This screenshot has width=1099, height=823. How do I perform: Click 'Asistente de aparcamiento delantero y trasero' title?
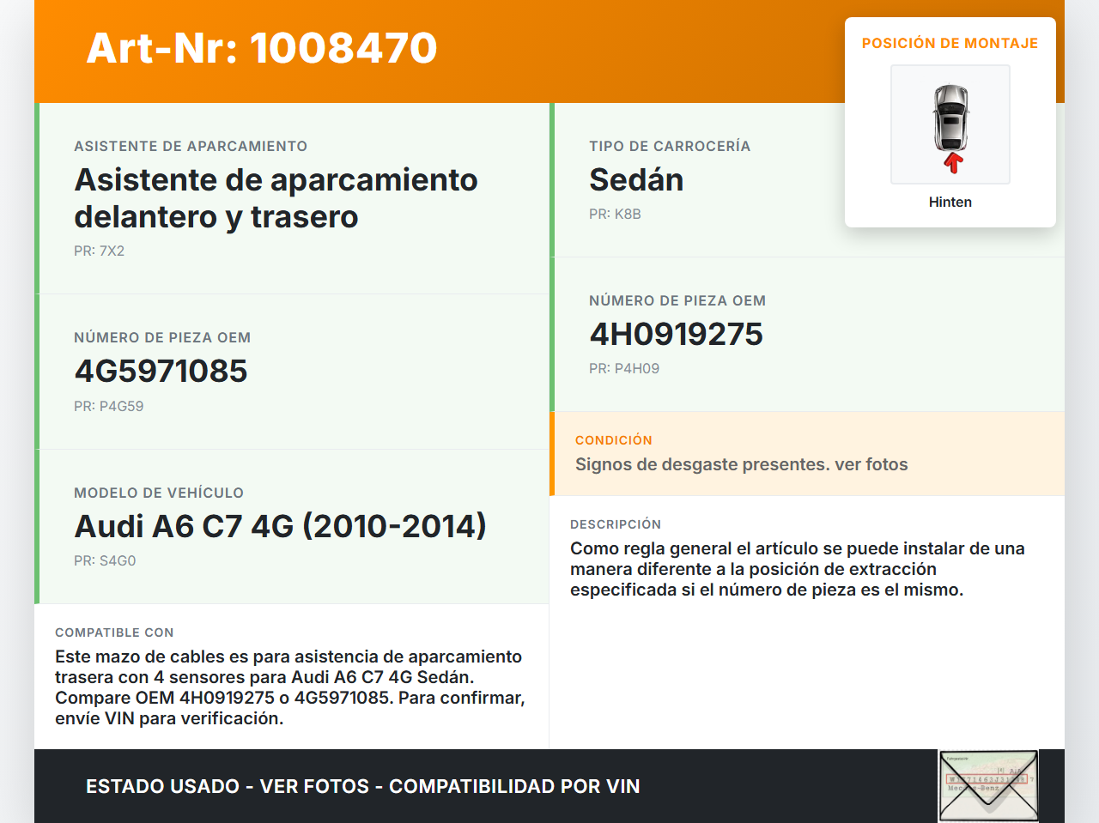[x=276, y=198]
